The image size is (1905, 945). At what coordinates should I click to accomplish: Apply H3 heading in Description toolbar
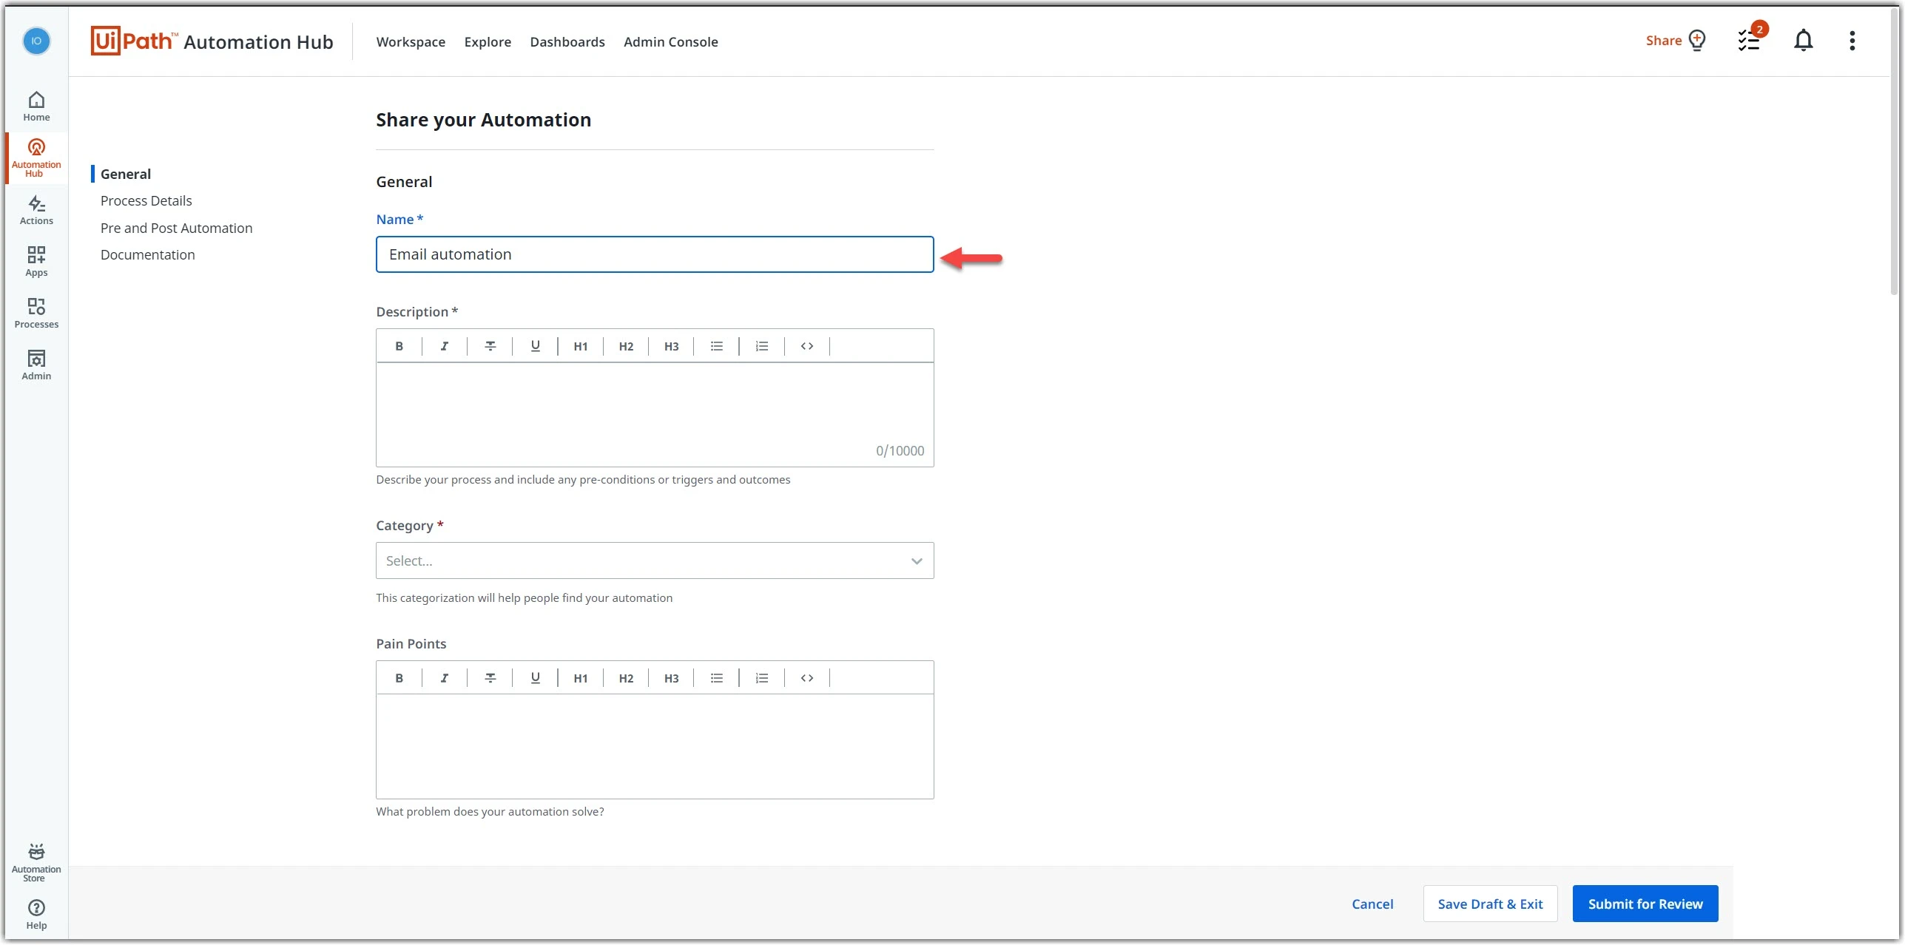coord(671,346)
